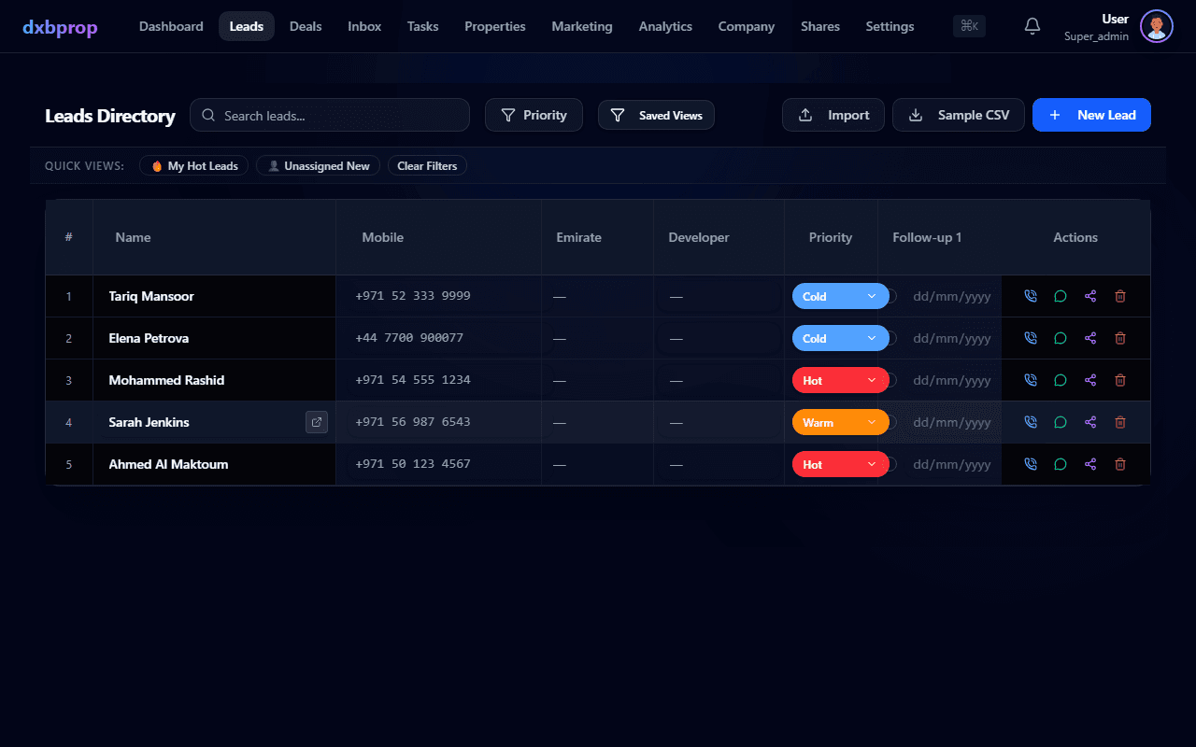The height and width of the screenshot is (747, 1196).
Task: Share Mohammed Rashid's lead via share icon
Action: [1090, 380]
